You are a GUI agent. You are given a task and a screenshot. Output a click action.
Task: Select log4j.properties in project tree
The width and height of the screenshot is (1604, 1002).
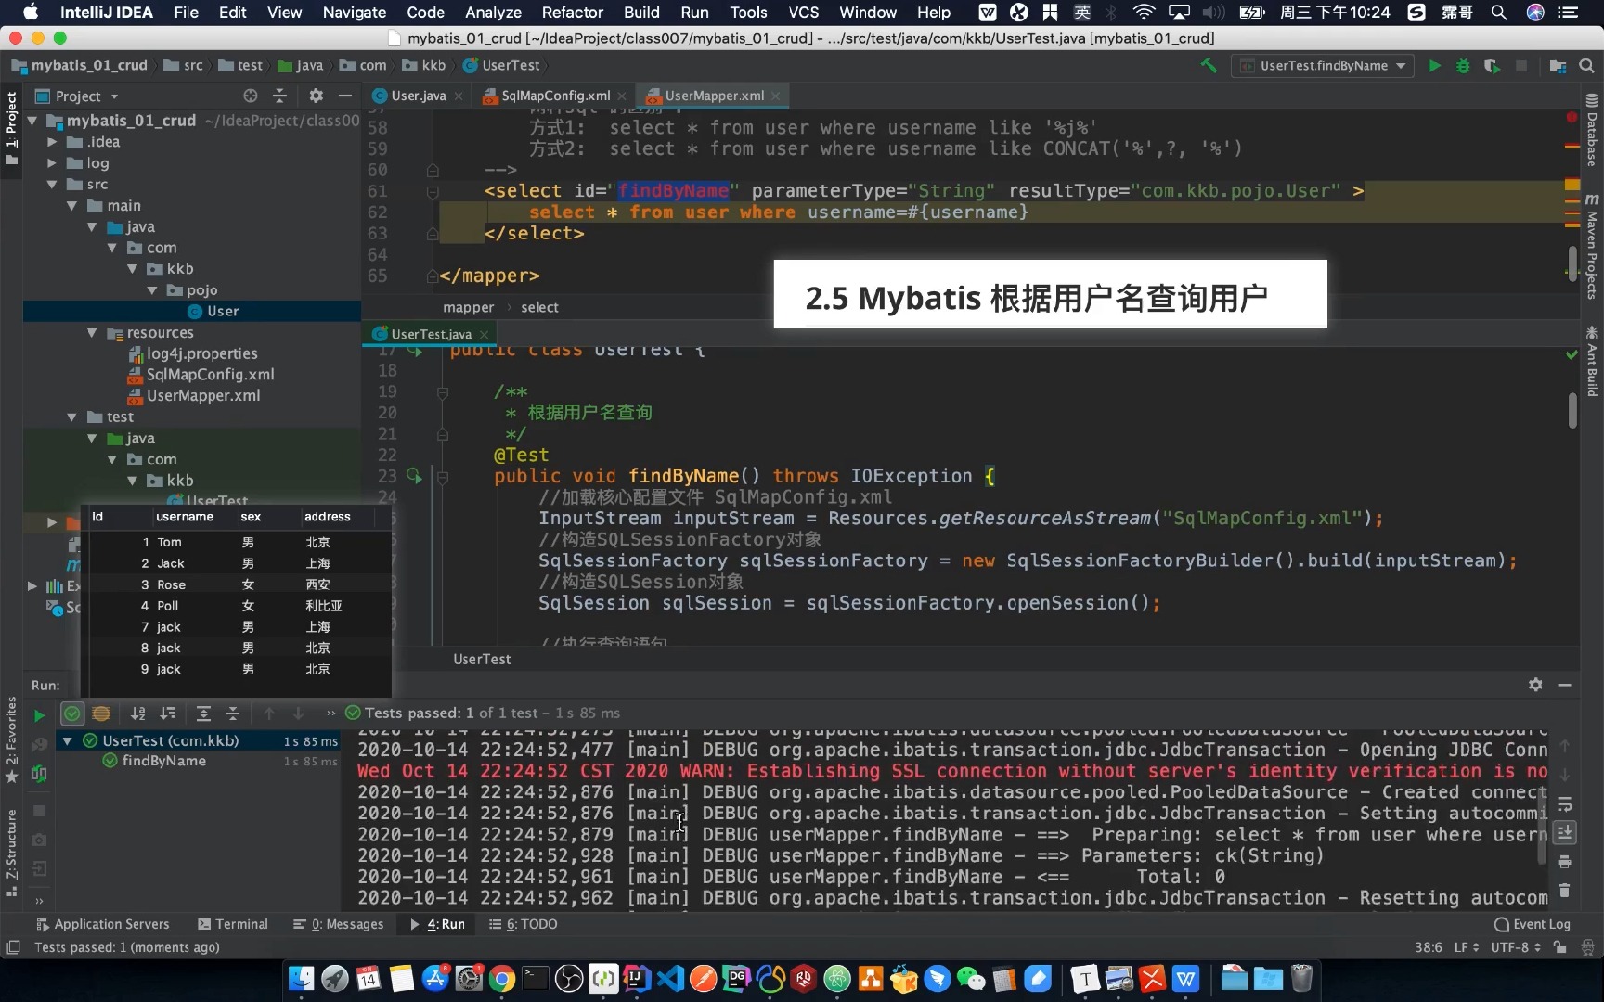201,353
